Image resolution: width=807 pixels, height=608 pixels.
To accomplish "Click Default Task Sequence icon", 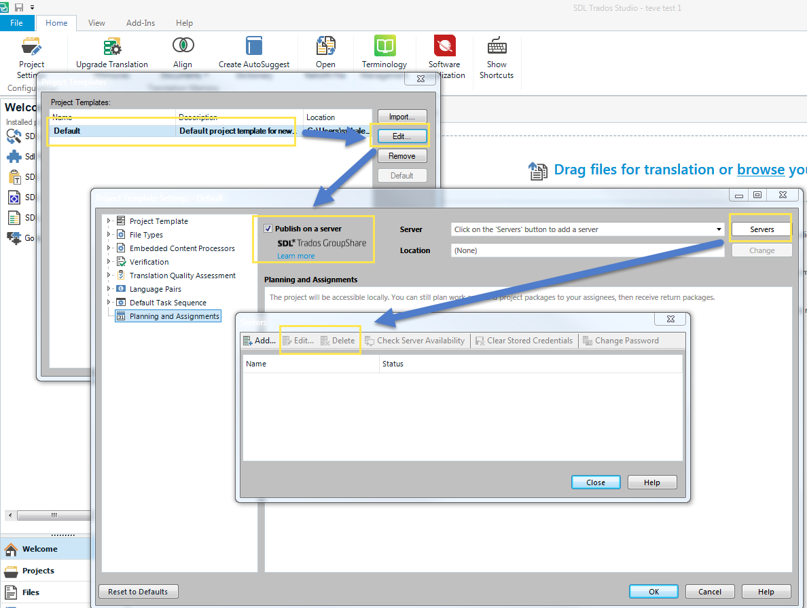I will (x=121, y=302).
